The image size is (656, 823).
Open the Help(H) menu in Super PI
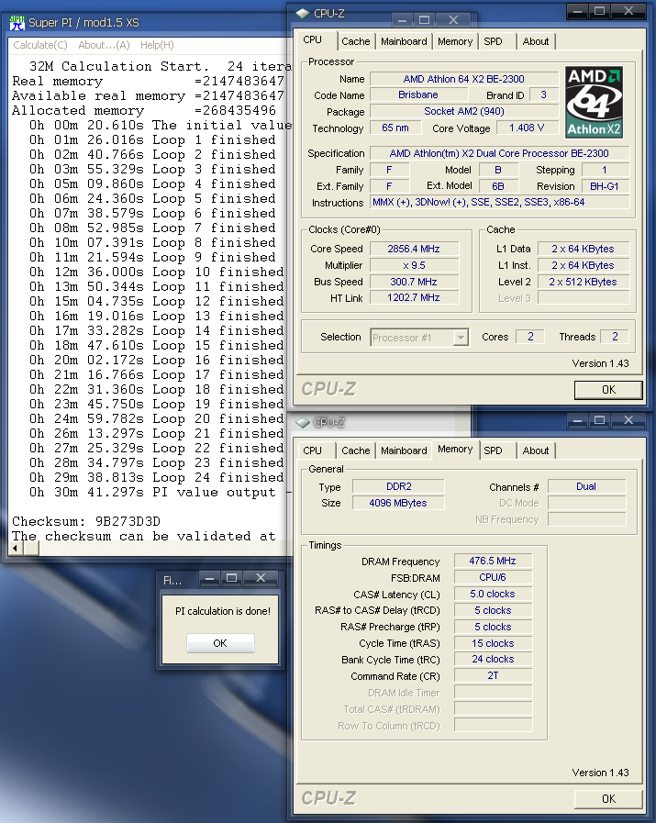click(x=157, y=45)
